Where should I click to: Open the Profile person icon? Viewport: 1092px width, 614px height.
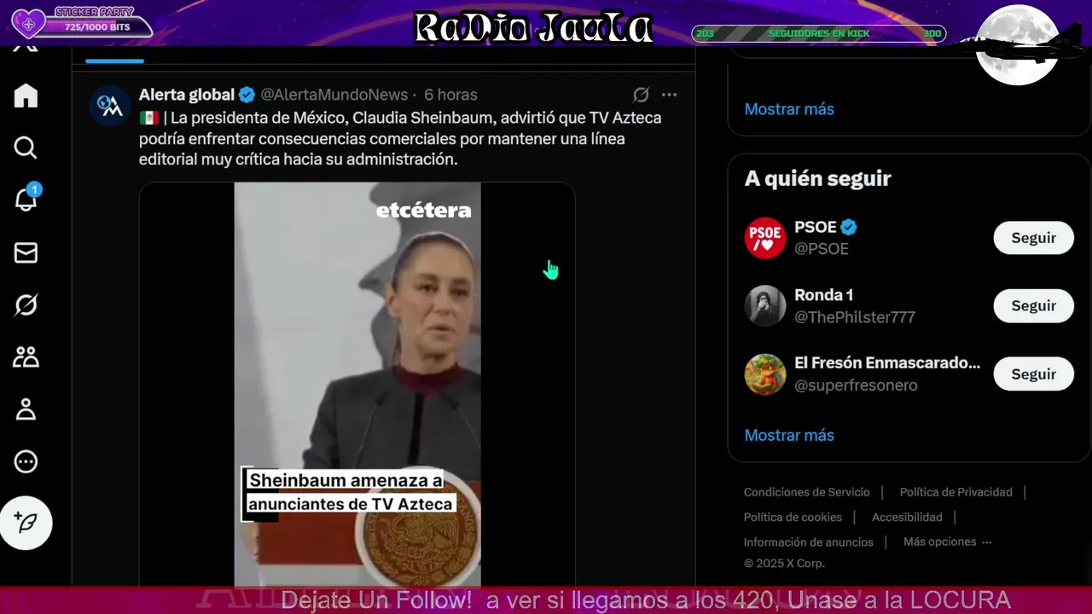click(x=26, y=409)
